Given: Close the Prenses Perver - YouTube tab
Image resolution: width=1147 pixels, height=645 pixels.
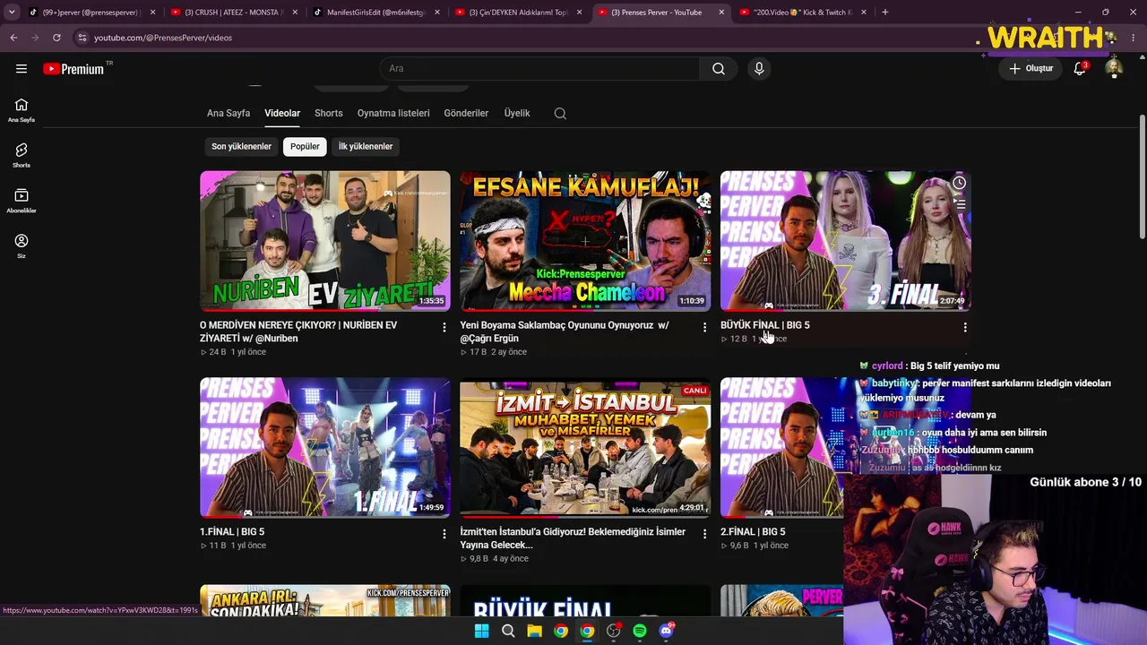Looking at the screenshot, I should pyautogui.click(x=721, y=13).
